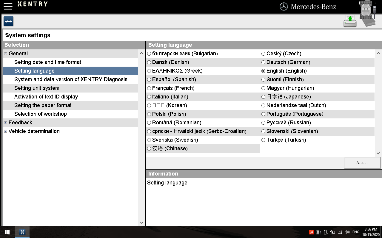Click the red tray icon in system tray
This screenshot has width=382, height=238.
pos(311,232)
